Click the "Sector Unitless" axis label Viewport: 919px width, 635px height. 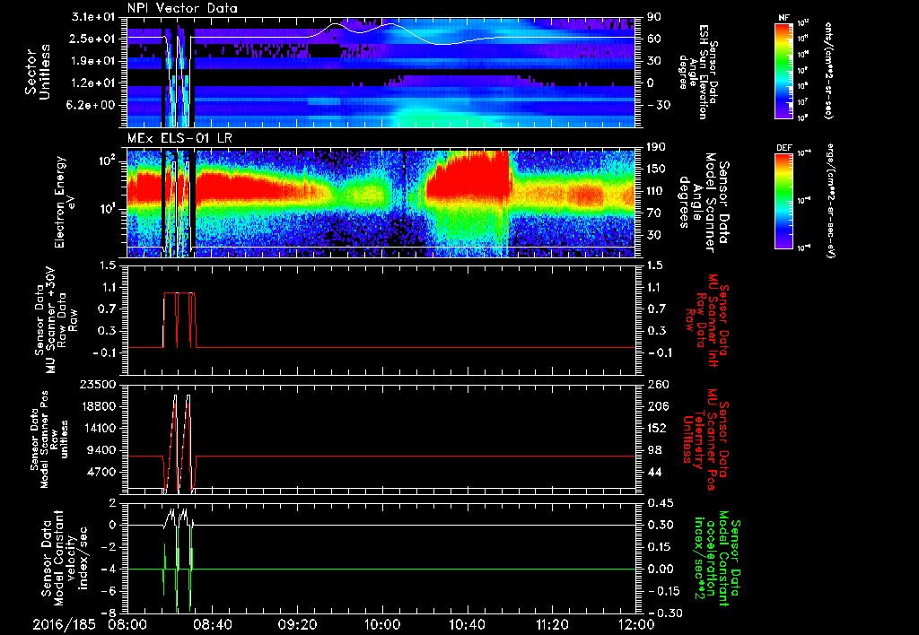click(x=38, y=72)
